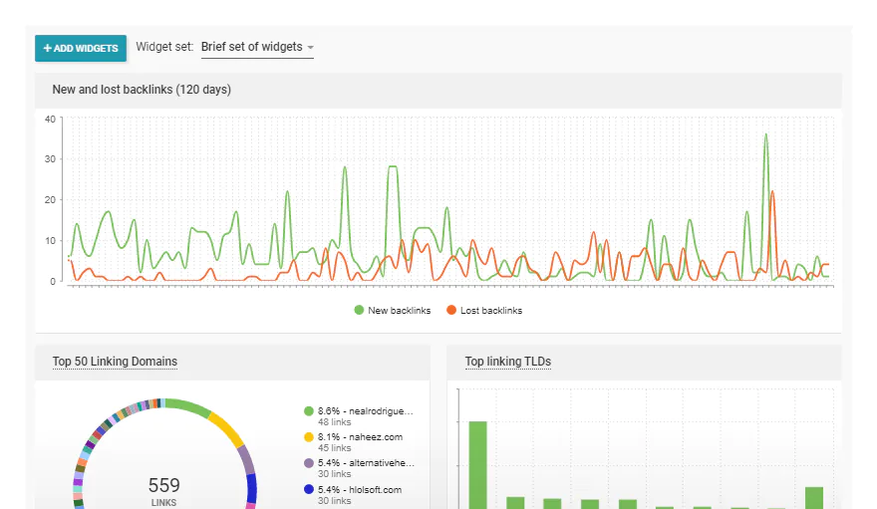Image resolution: width=877 pixels, height=509 pixels.
Task: Toggle the New backlinks legend item
Action: pos(393,310)
